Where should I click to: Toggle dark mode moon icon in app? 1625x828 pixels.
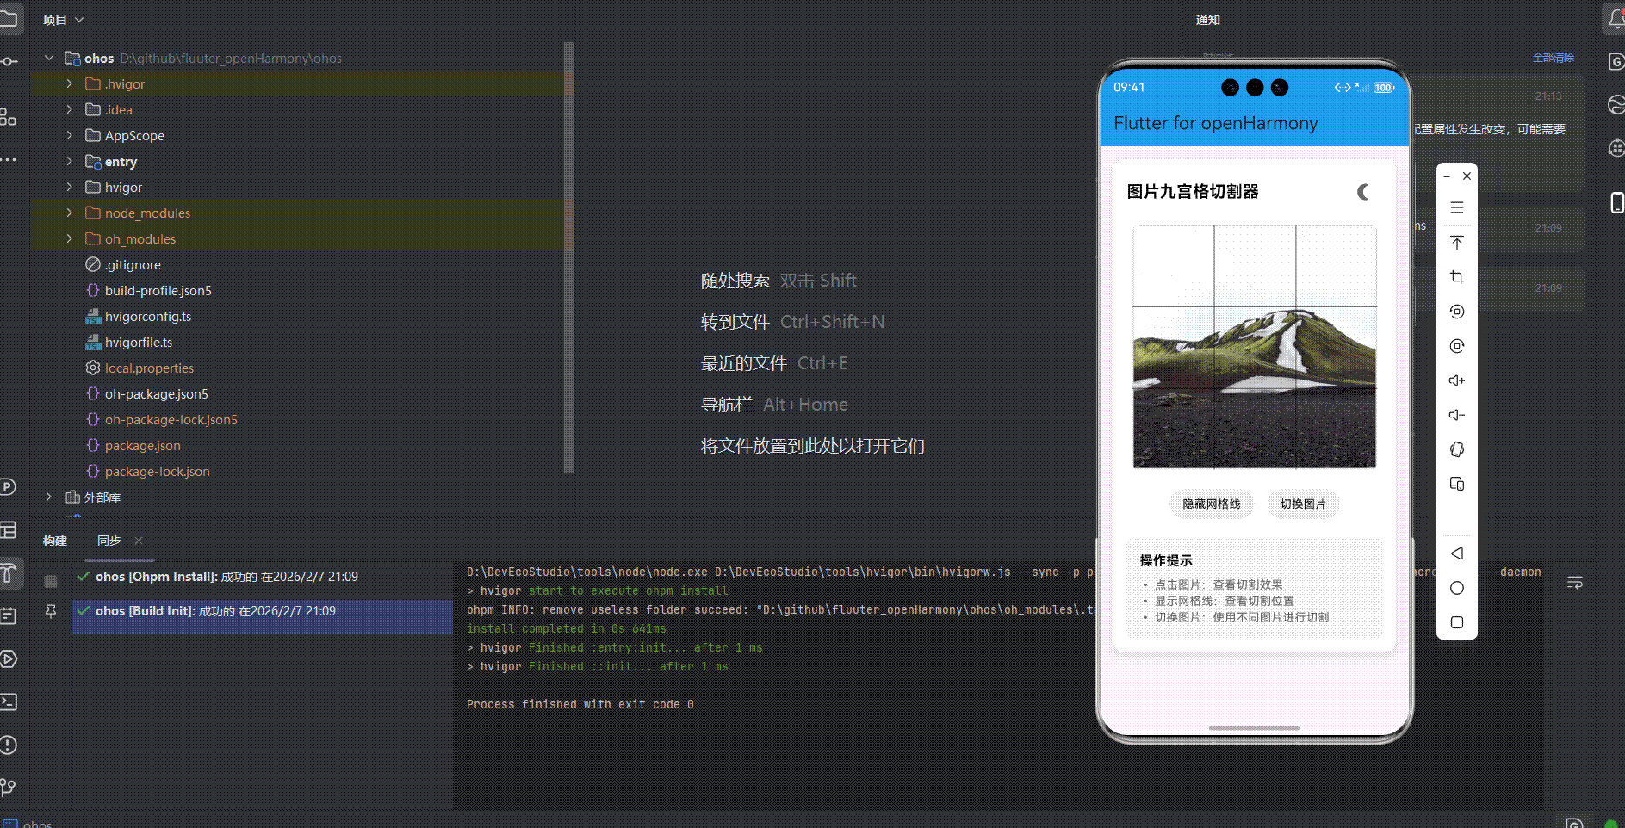click(1363, 192)
